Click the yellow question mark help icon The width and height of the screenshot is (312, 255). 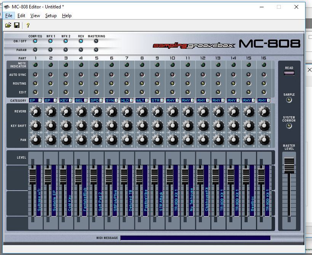pos(28,25)
